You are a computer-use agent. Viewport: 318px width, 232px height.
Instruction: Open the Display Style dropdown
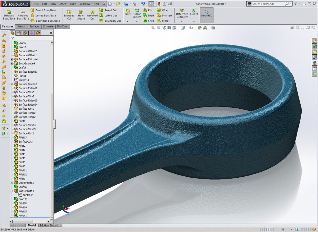pyautogui.click(x=187, y=28)
